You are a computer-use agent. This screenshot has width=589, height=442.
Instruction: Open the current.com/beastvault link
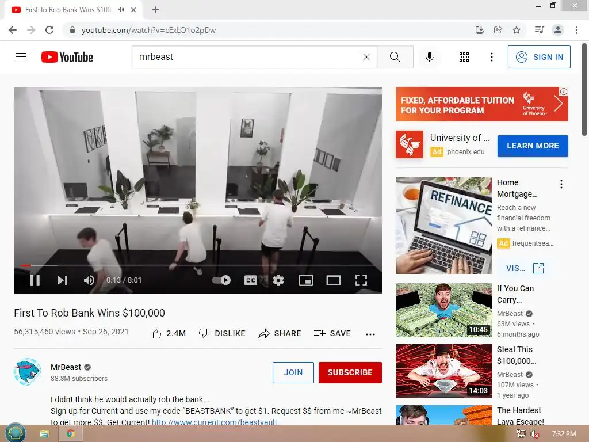coord(215,422)
